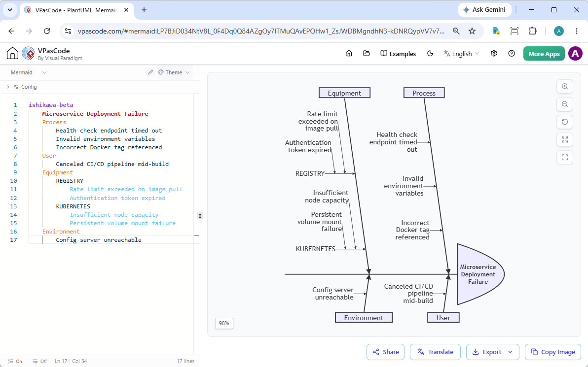Open the home icon in top navigation

pos(349,54)
